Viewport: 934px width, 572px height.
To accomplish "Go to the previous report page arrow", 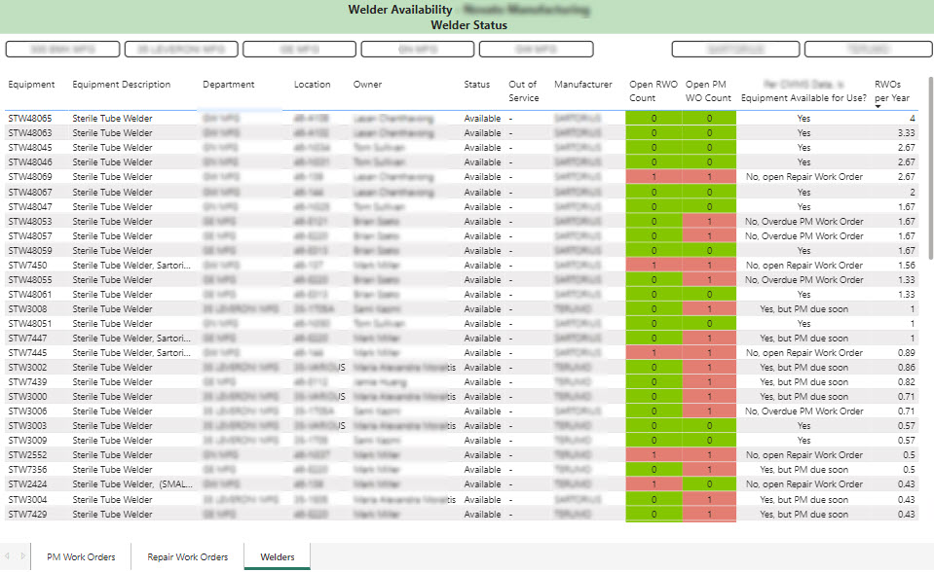I will click(9, 556).
